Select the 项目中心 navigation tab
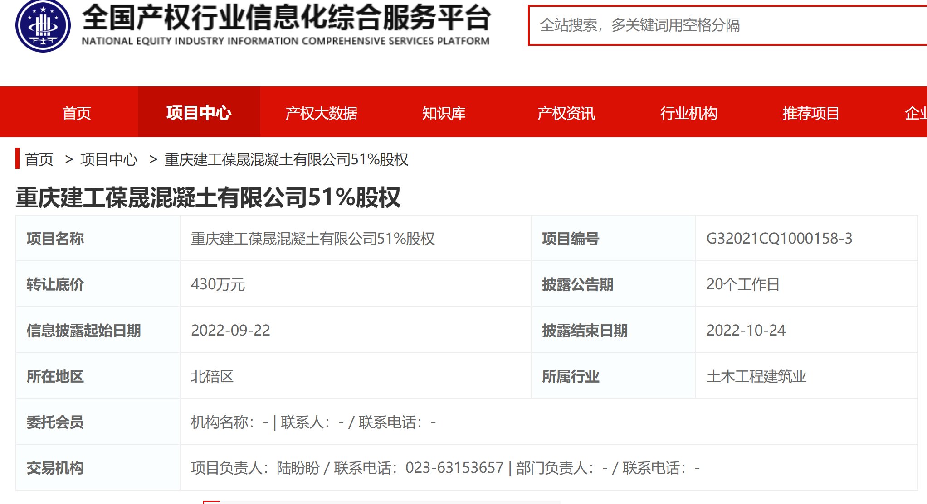 pyautogui.click(x=199, y=113)
